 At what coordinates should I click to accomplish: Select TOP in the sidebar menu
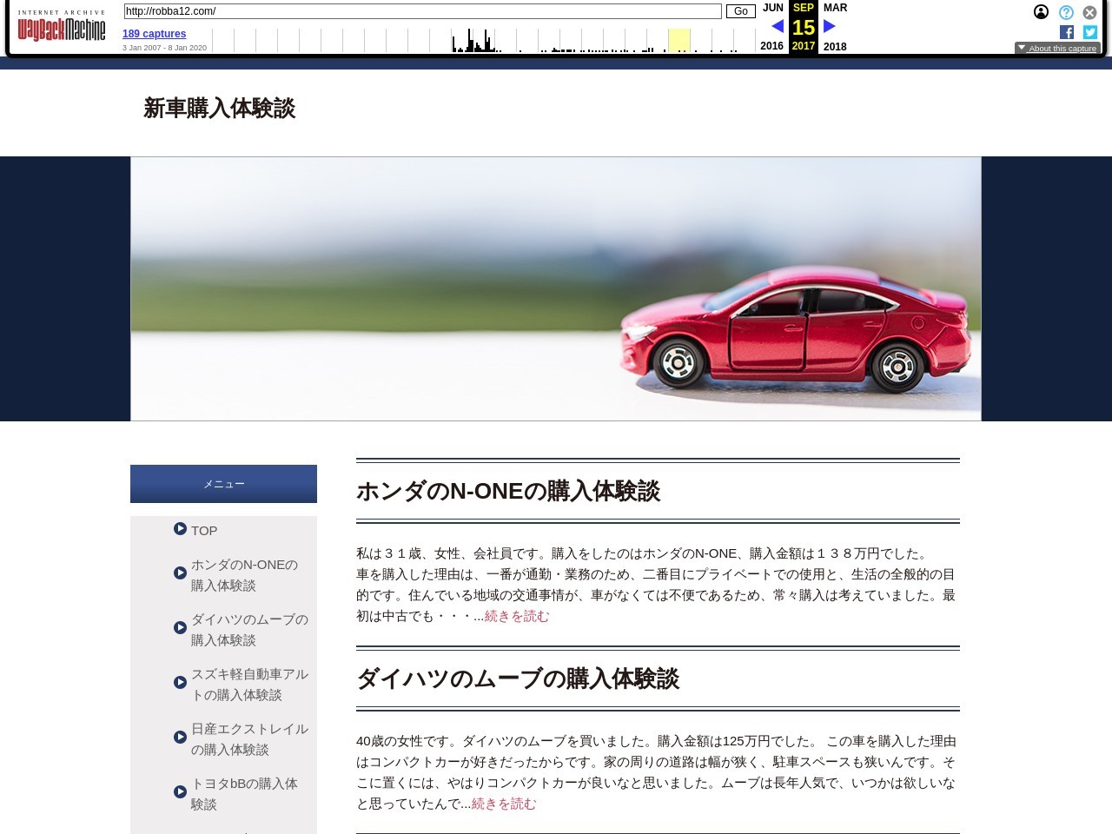(204, 531)
